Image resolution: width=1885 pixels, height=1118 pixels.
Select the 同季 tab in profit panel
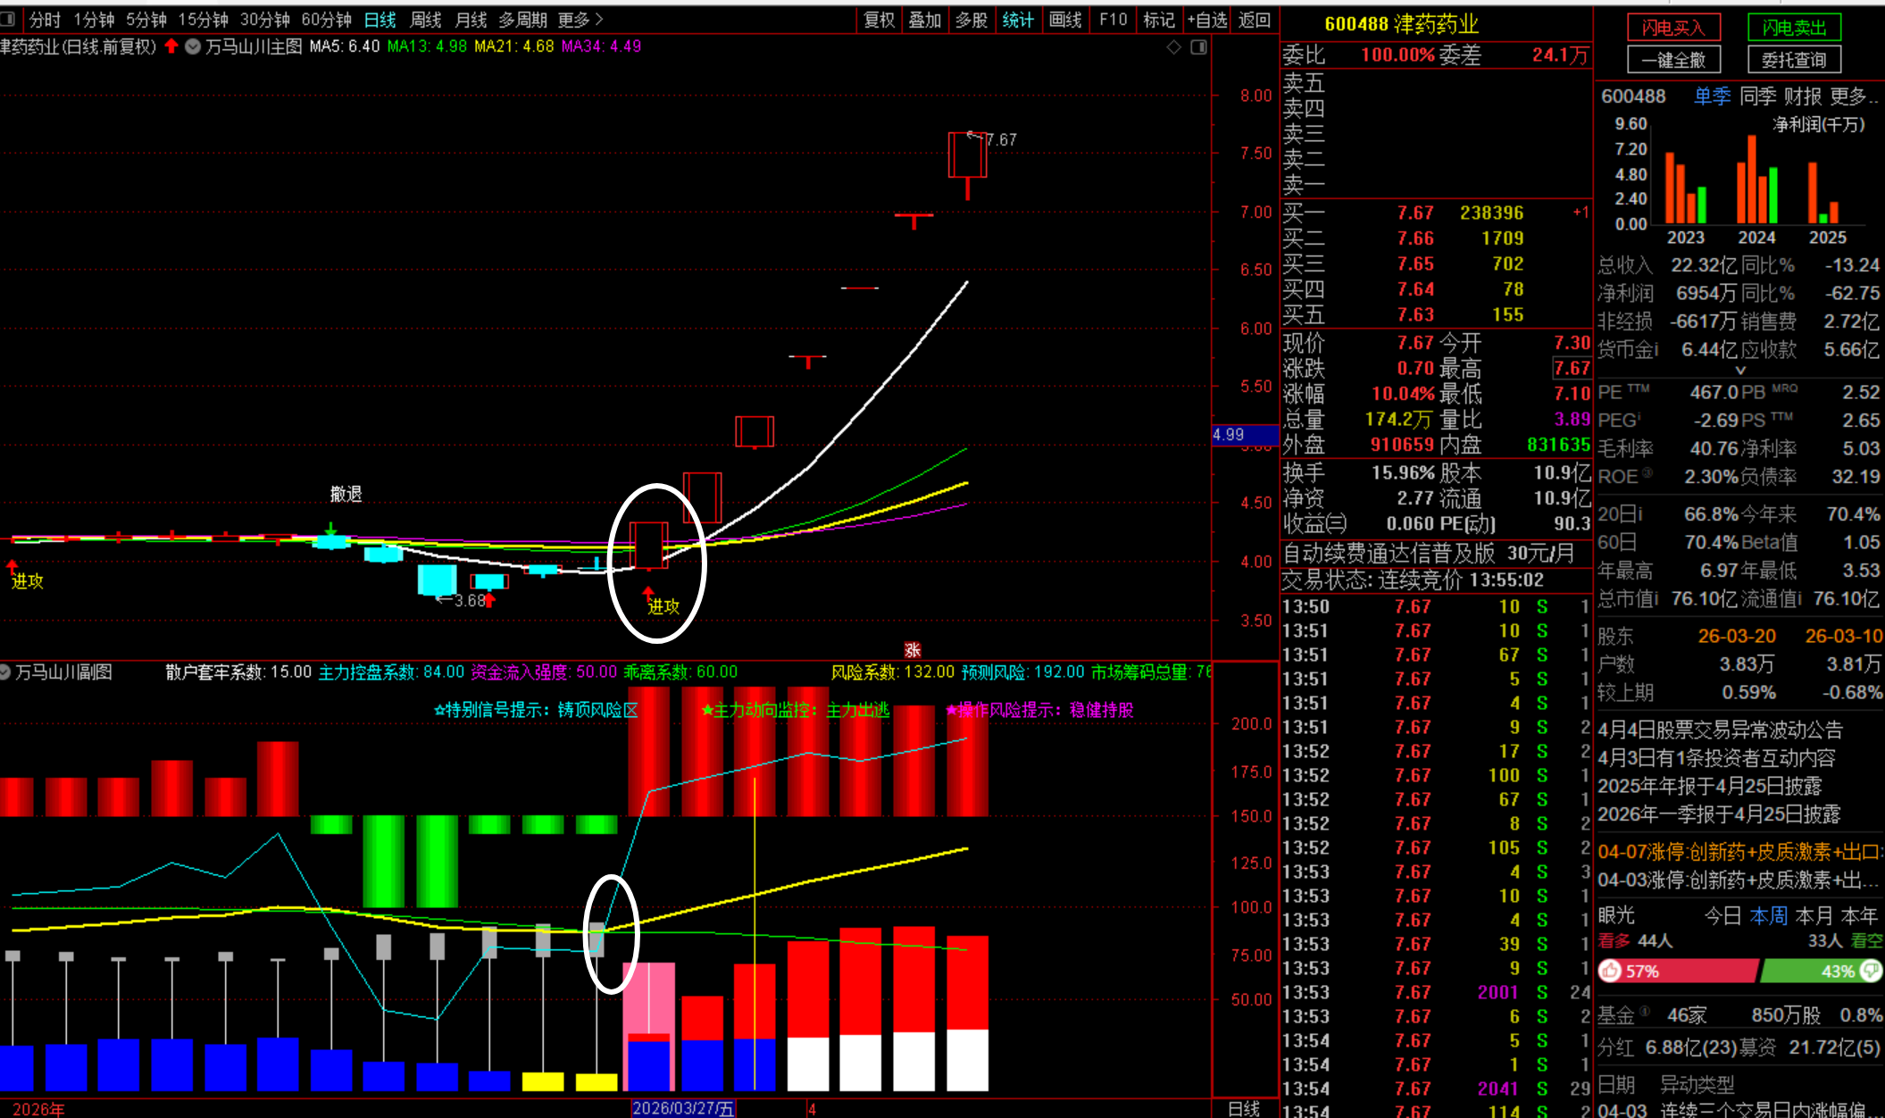[1757, 96]
